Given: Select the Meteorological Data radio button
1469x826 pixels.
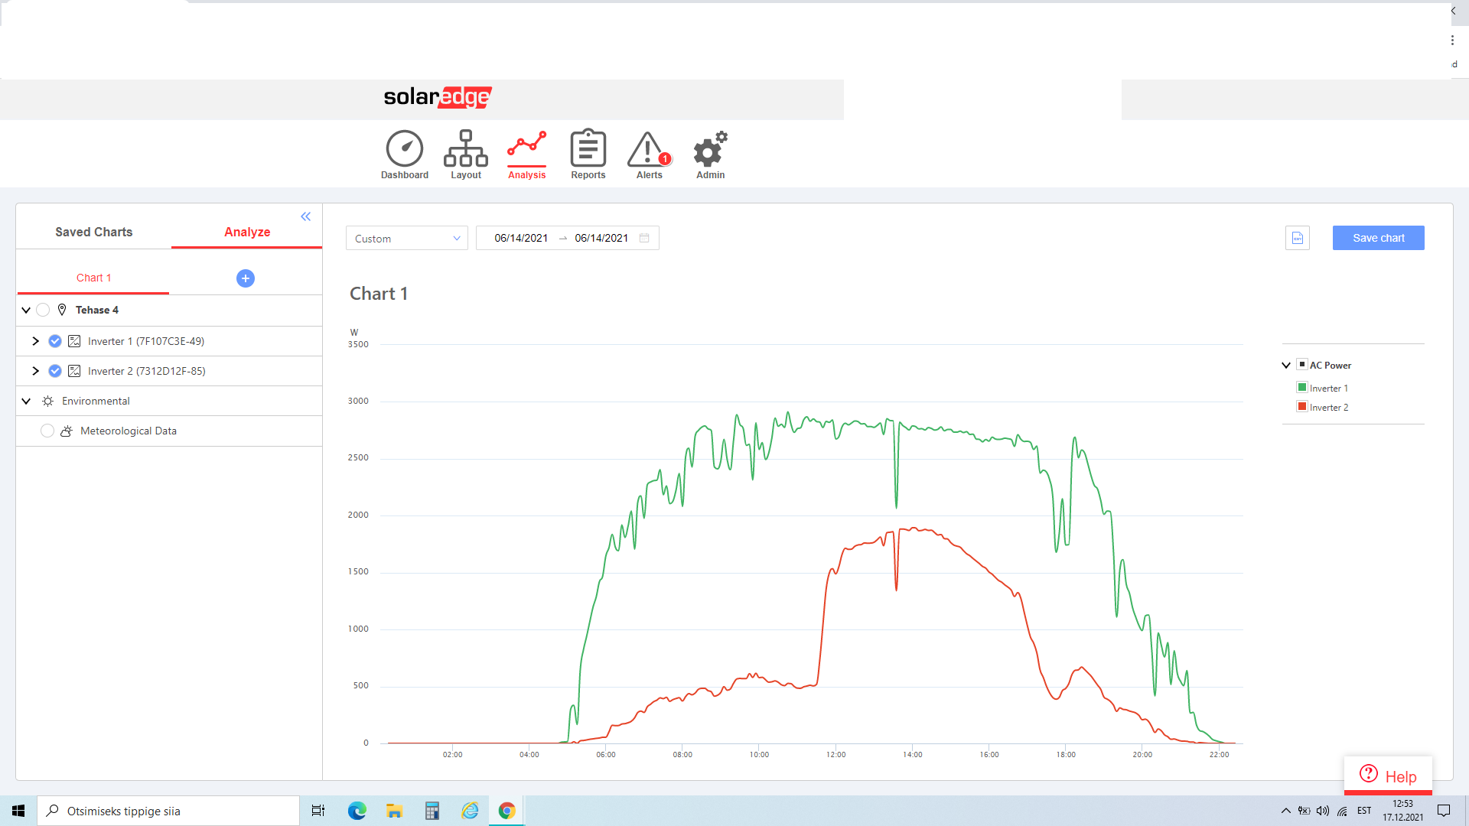Looking at the screenshot, I should (47, 431).
